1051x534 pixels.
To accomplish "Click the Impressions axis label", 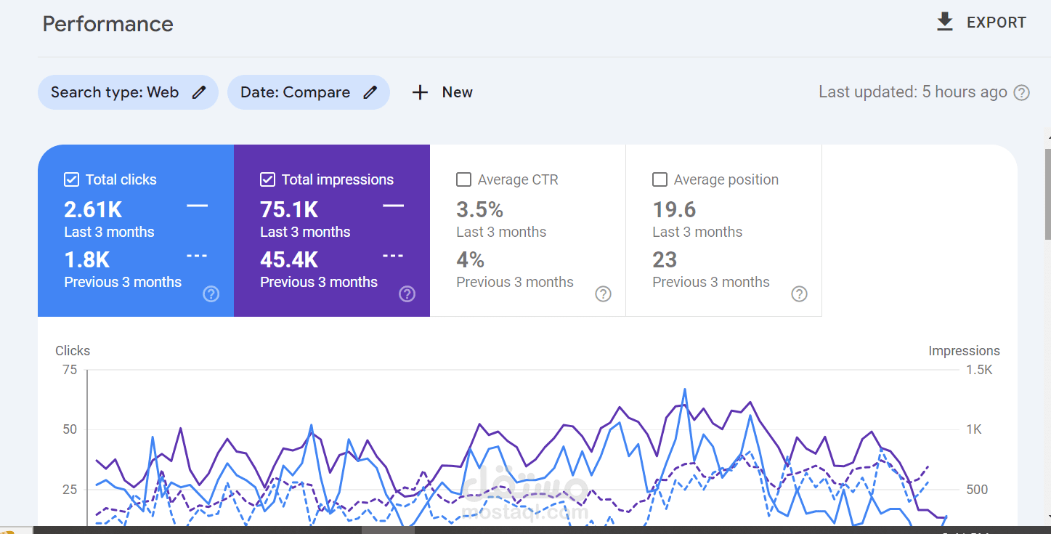I will [964, 351].
